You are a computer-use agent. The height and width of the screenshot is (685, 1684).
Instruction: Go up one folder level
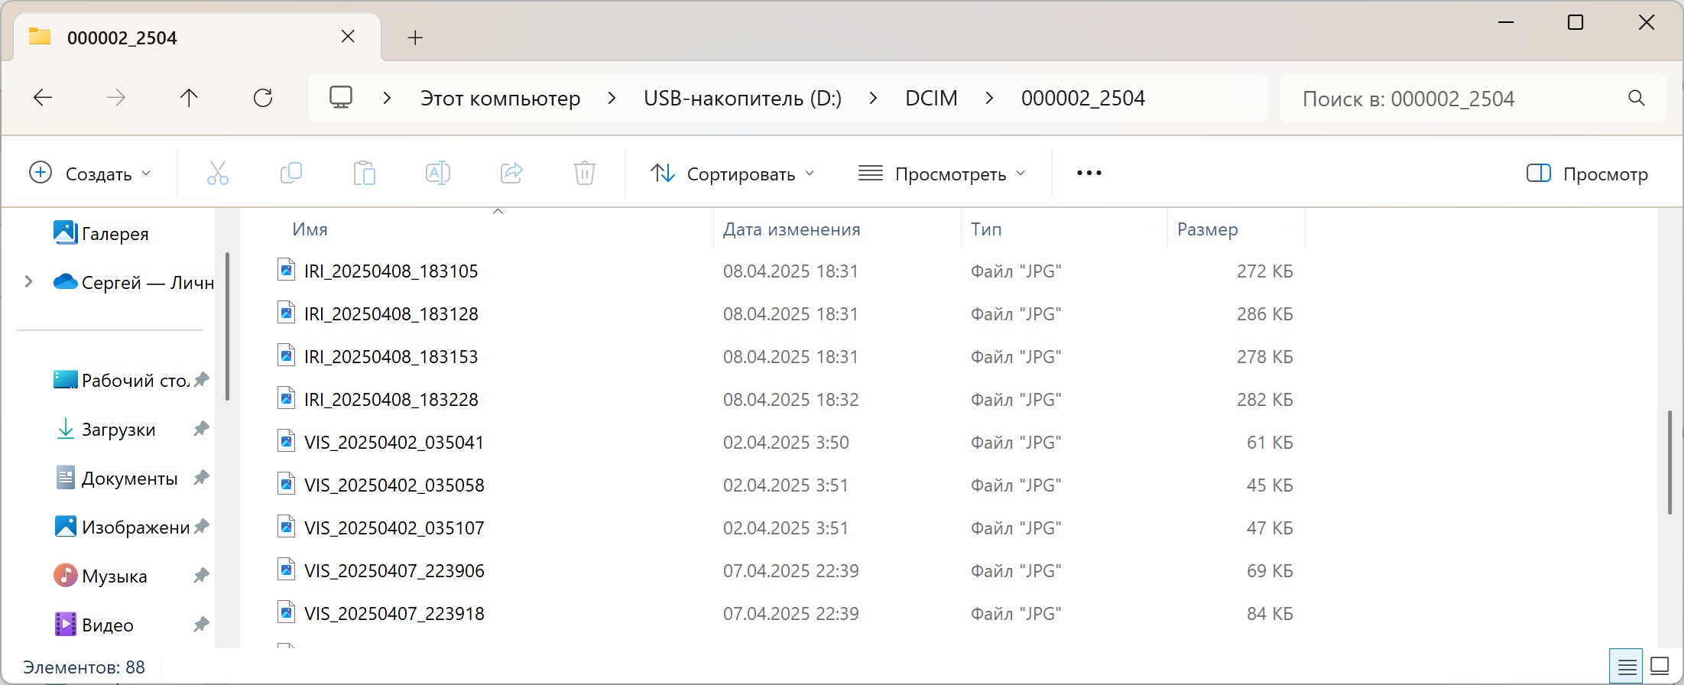tap(189, 98)
